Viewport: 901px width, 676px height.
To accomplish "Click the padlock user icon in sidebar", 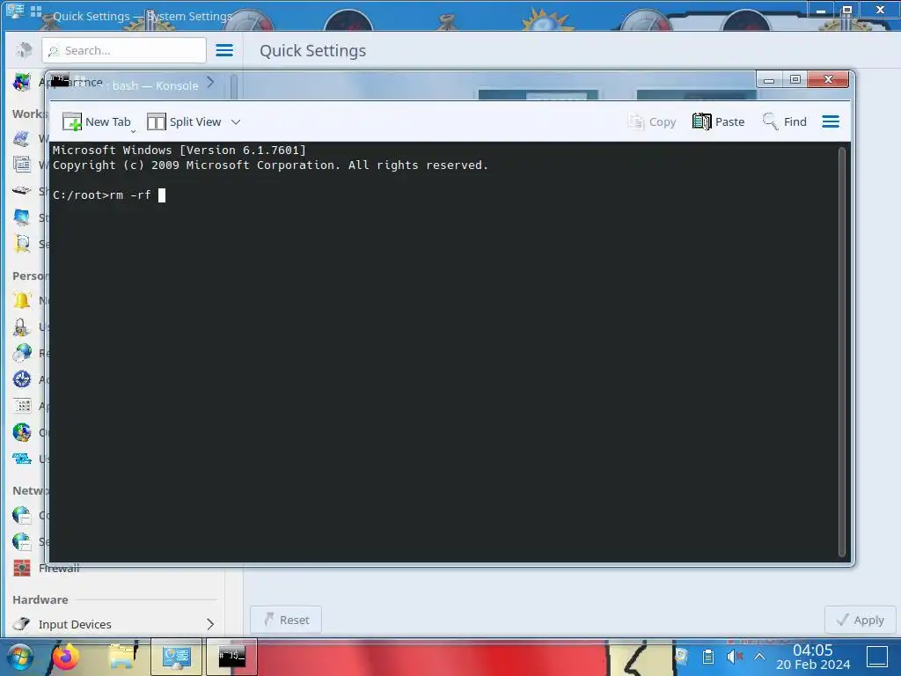I will 22,327.
